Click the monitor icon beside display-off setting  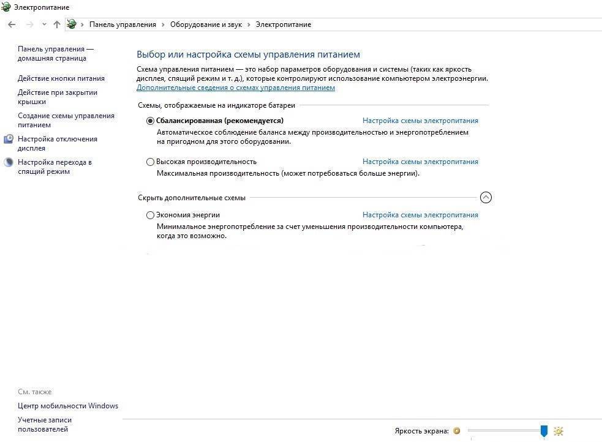pyautogui.click(x=9, y=140)
